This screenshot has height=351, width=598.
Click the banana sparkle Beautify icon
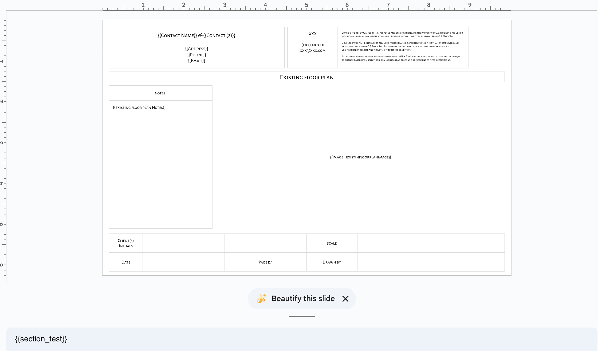261,298
